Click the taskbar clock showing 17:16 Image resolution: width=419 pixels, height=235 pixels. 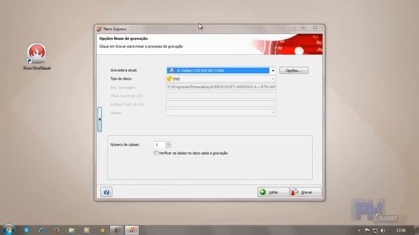tap(401, 230)
